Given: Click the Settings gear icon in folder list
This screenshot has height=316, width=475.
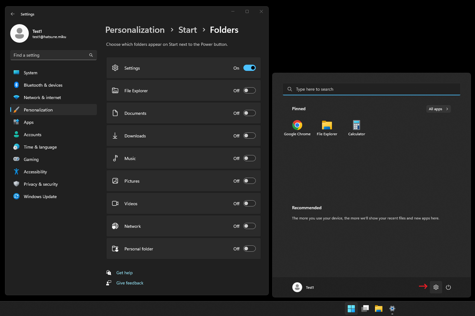Looking at the screenshot, I should point(115,68).
